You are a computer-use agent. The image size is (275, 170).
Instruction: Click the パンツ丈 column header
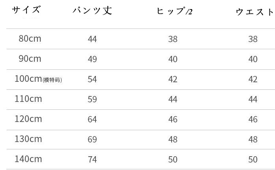pyautogui.click(x=92, y=11)
